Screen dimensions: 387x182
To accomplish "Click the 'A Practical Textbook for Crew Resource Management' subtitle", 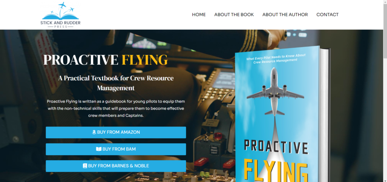I will coord(116,83).
